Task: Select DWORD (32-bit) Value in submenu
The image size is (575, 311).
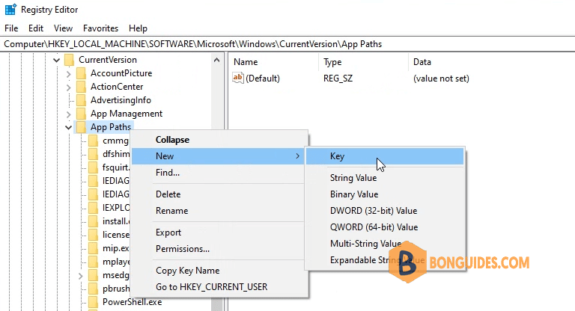Action: (x=385, y=211)
